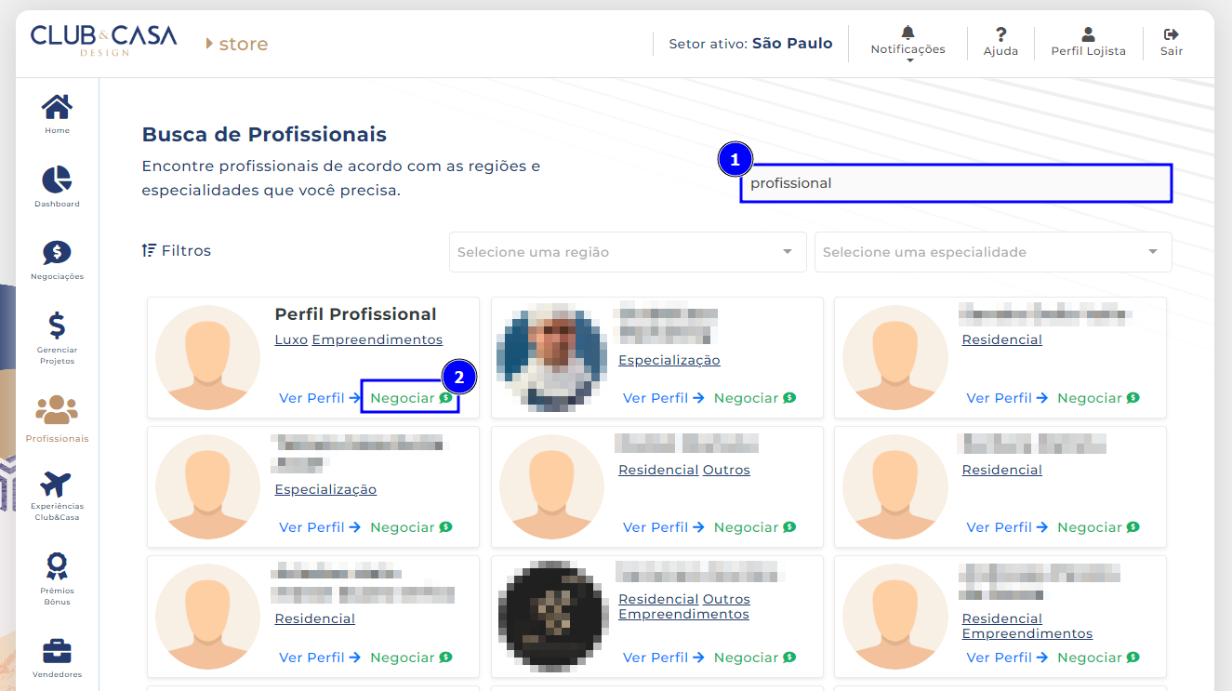Click Negociar on Perfil Profissional card
1232x691 pixels.
(x=410, y=398)
